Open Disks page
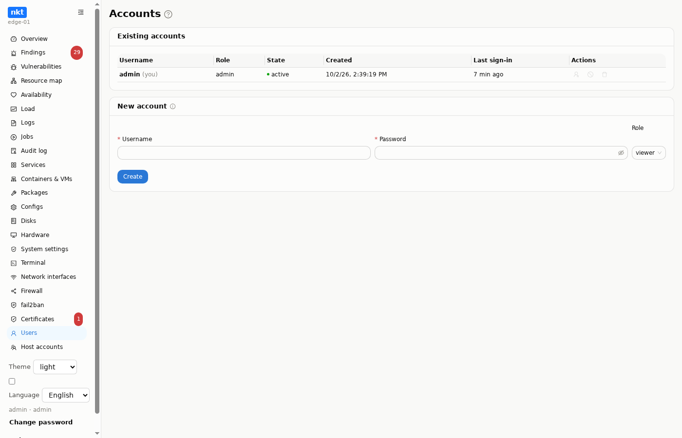 click(x=47, y=221)
